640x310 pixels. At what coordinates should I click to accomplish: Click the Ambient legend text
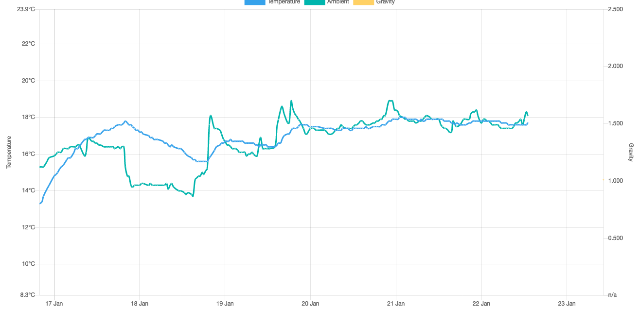pos(338,2)
